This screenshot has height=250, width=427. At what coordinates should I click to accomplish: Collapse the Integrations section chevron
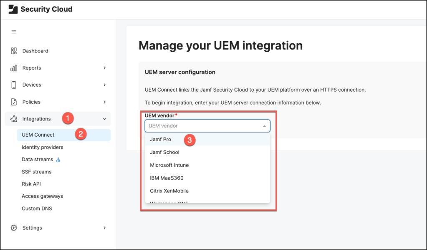pyautogui.click(x=104, y=119)
